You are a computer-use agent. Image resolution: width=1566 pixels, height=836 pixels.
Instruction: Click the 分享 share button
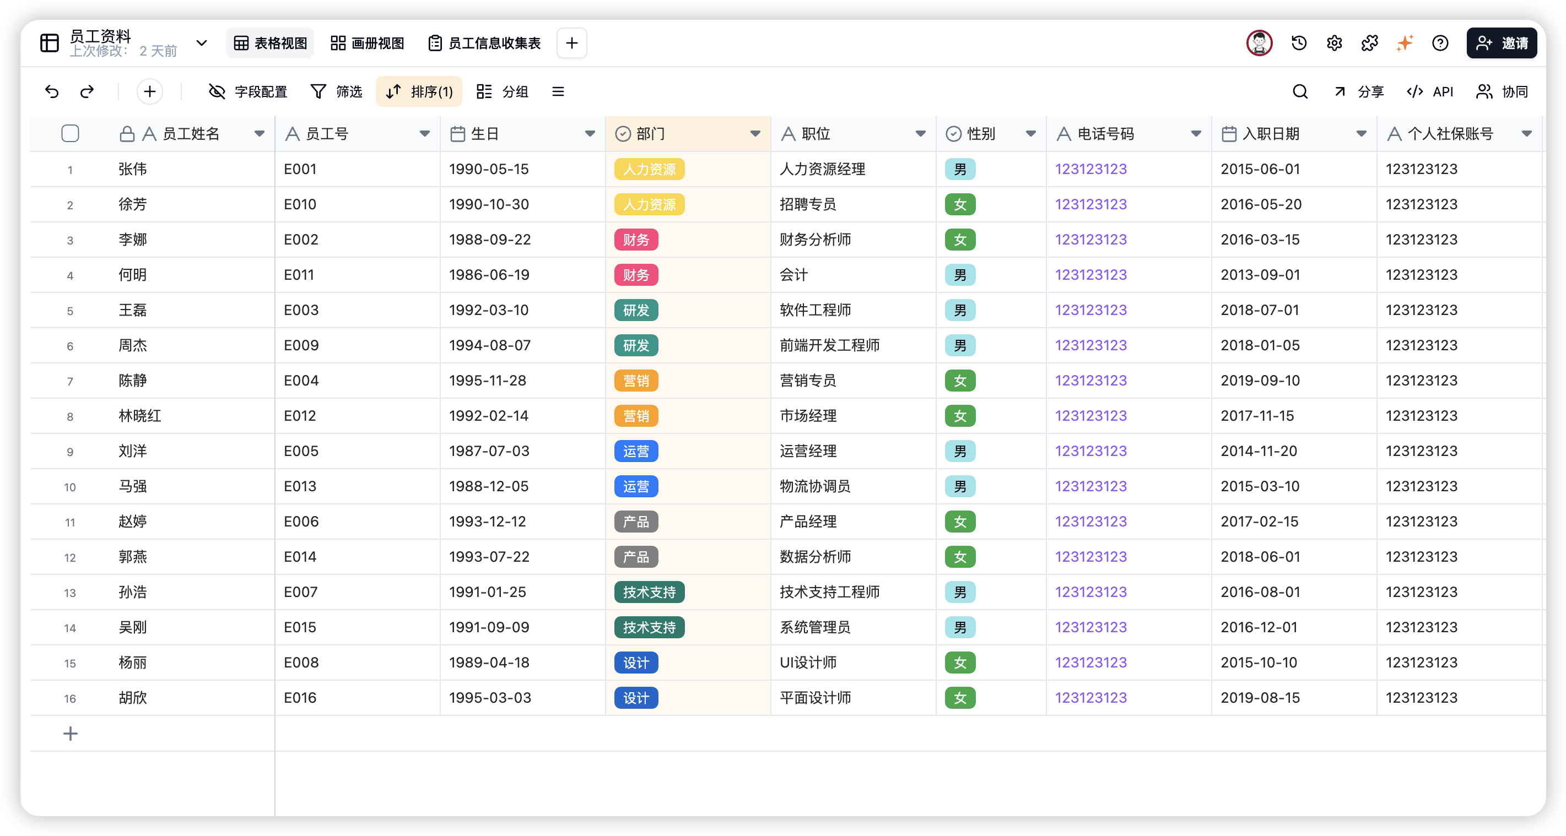click(x=1359, y=92)
